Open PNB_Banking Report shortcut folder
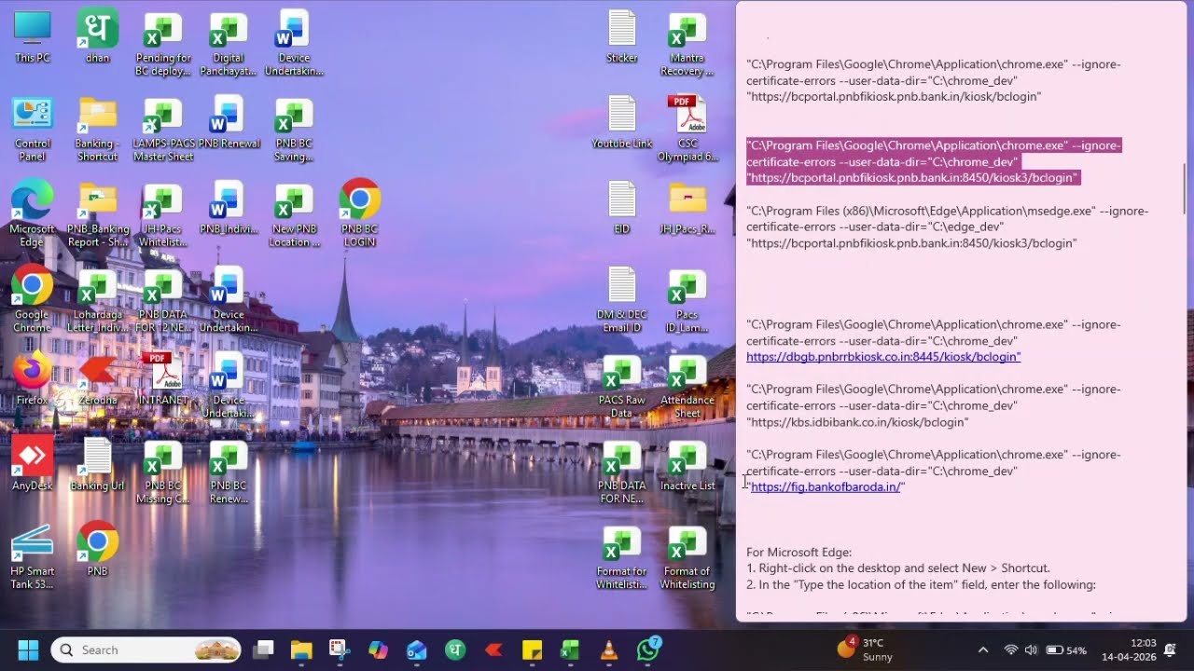This screenshot has width=1194, height=671. coord(97,214)
